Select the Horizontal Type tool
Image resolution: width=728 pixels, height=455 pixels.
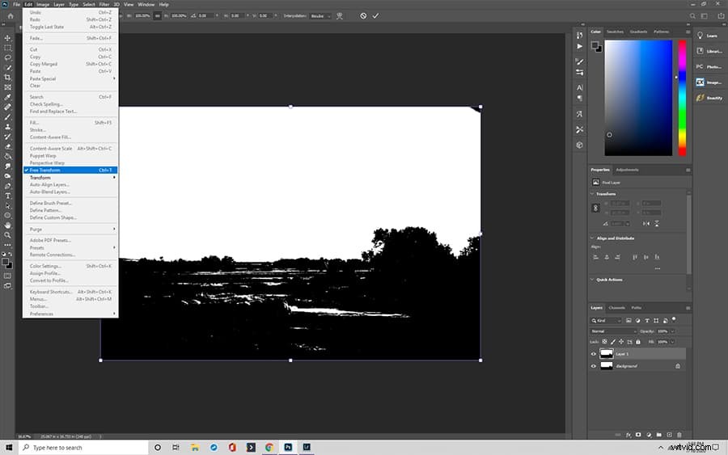pyautogui.click(x=7, y=196)
